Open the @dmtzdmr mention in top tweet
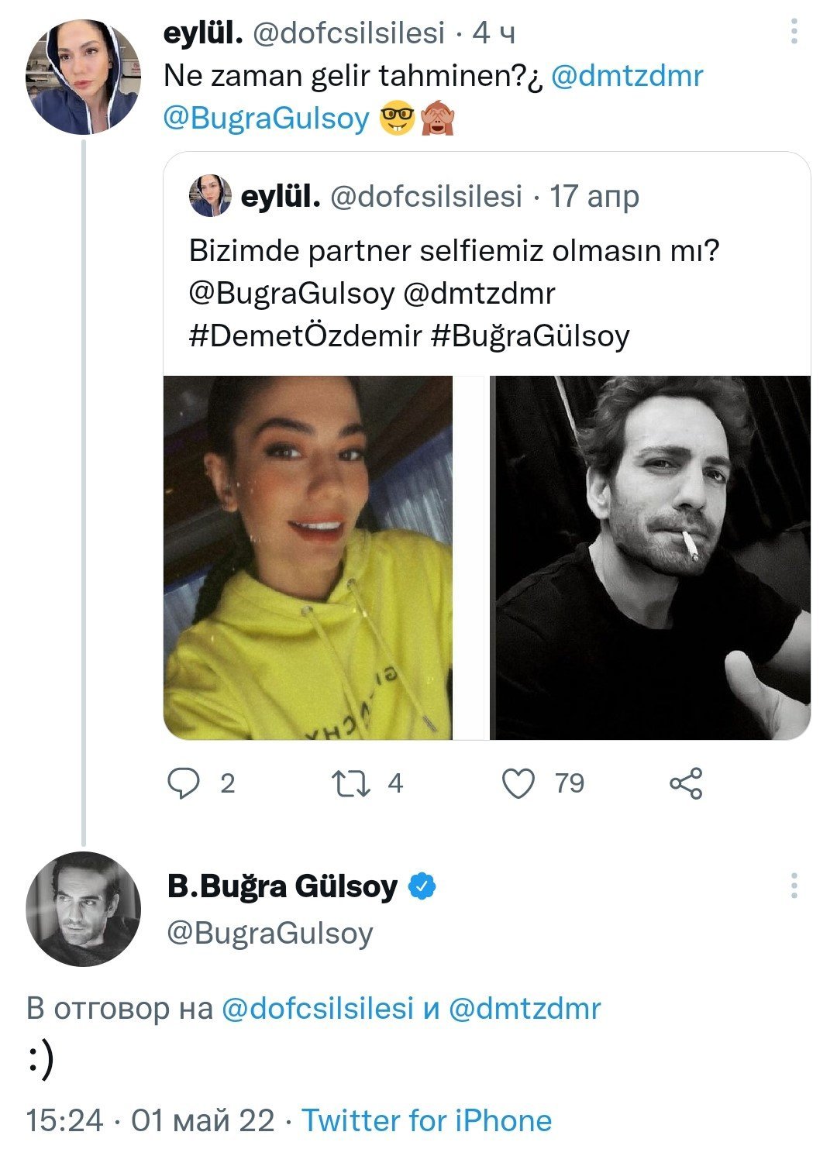The width and height of the screenshot is (837, 1149). (627, 76)
